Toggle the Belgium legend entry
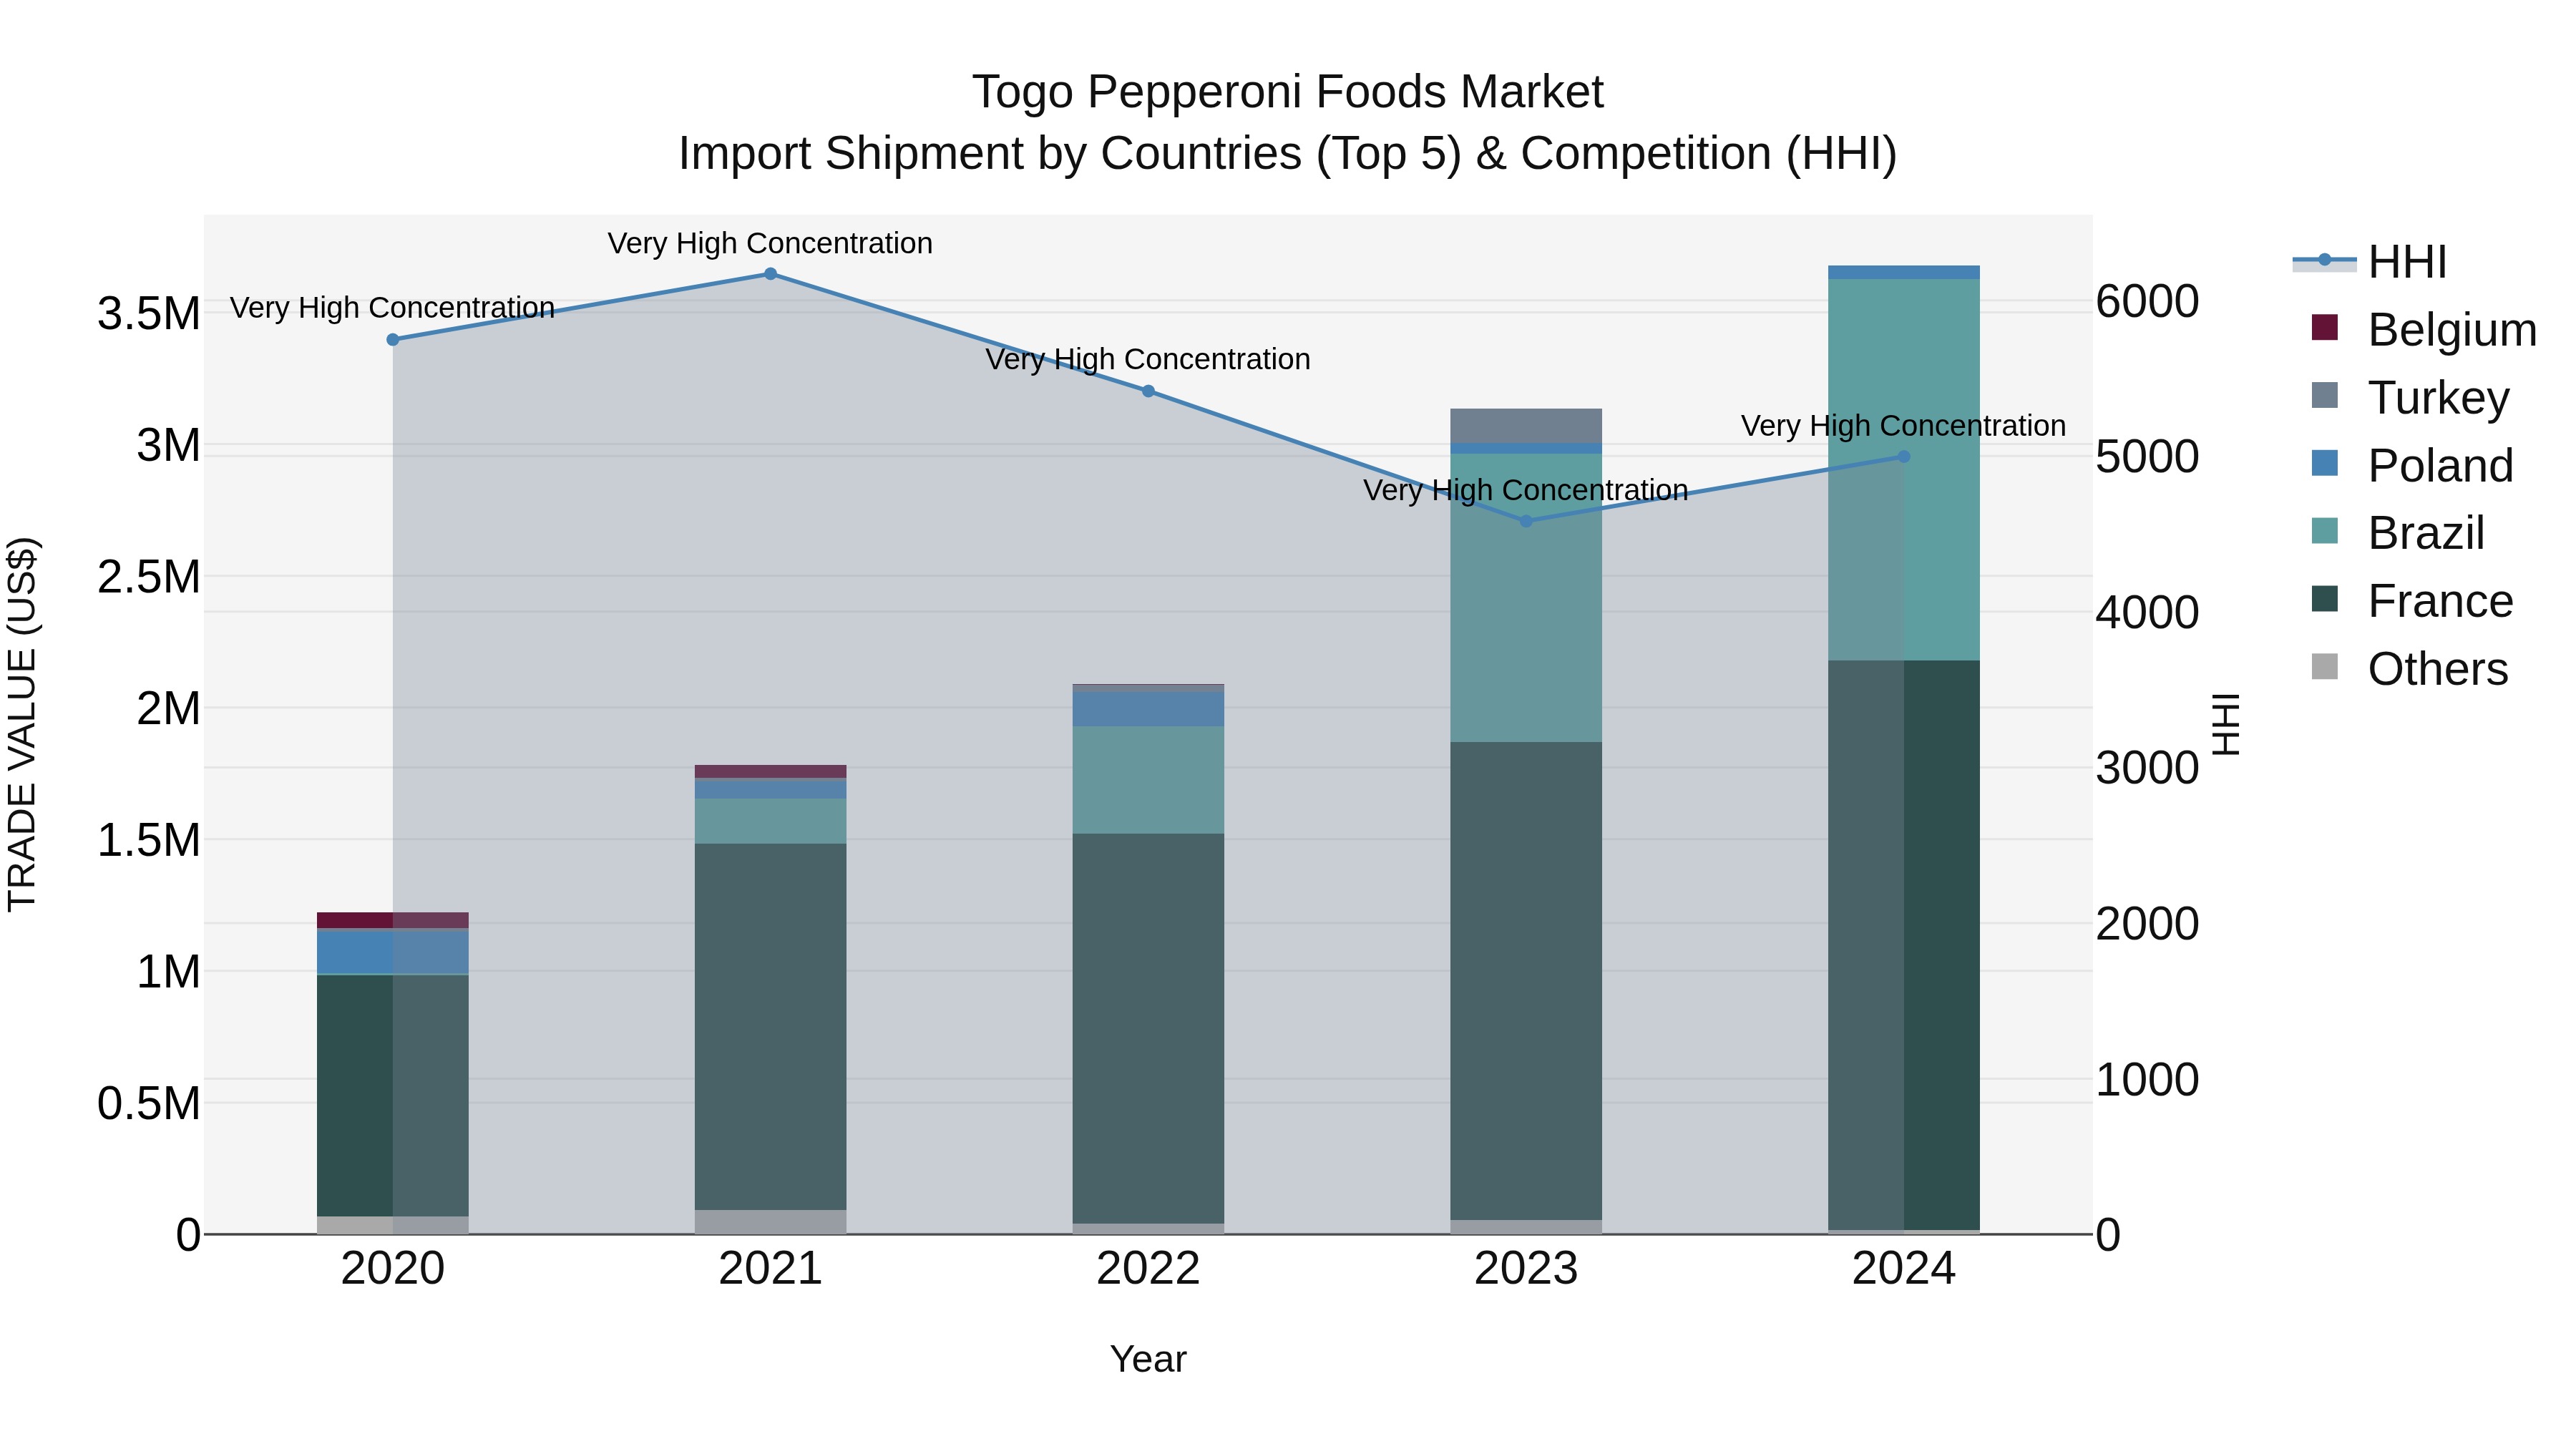The image size is (2576, 1449). [x=2424, y=329]
